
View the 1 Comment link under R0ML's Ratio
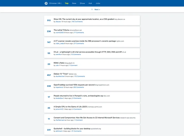click(x=73, y=66)
